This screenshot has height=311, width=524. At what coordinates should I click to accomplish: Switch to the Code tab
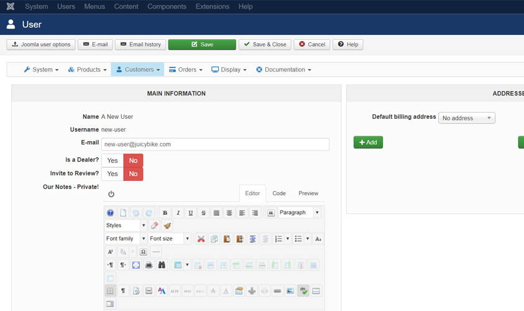[279, 193]
